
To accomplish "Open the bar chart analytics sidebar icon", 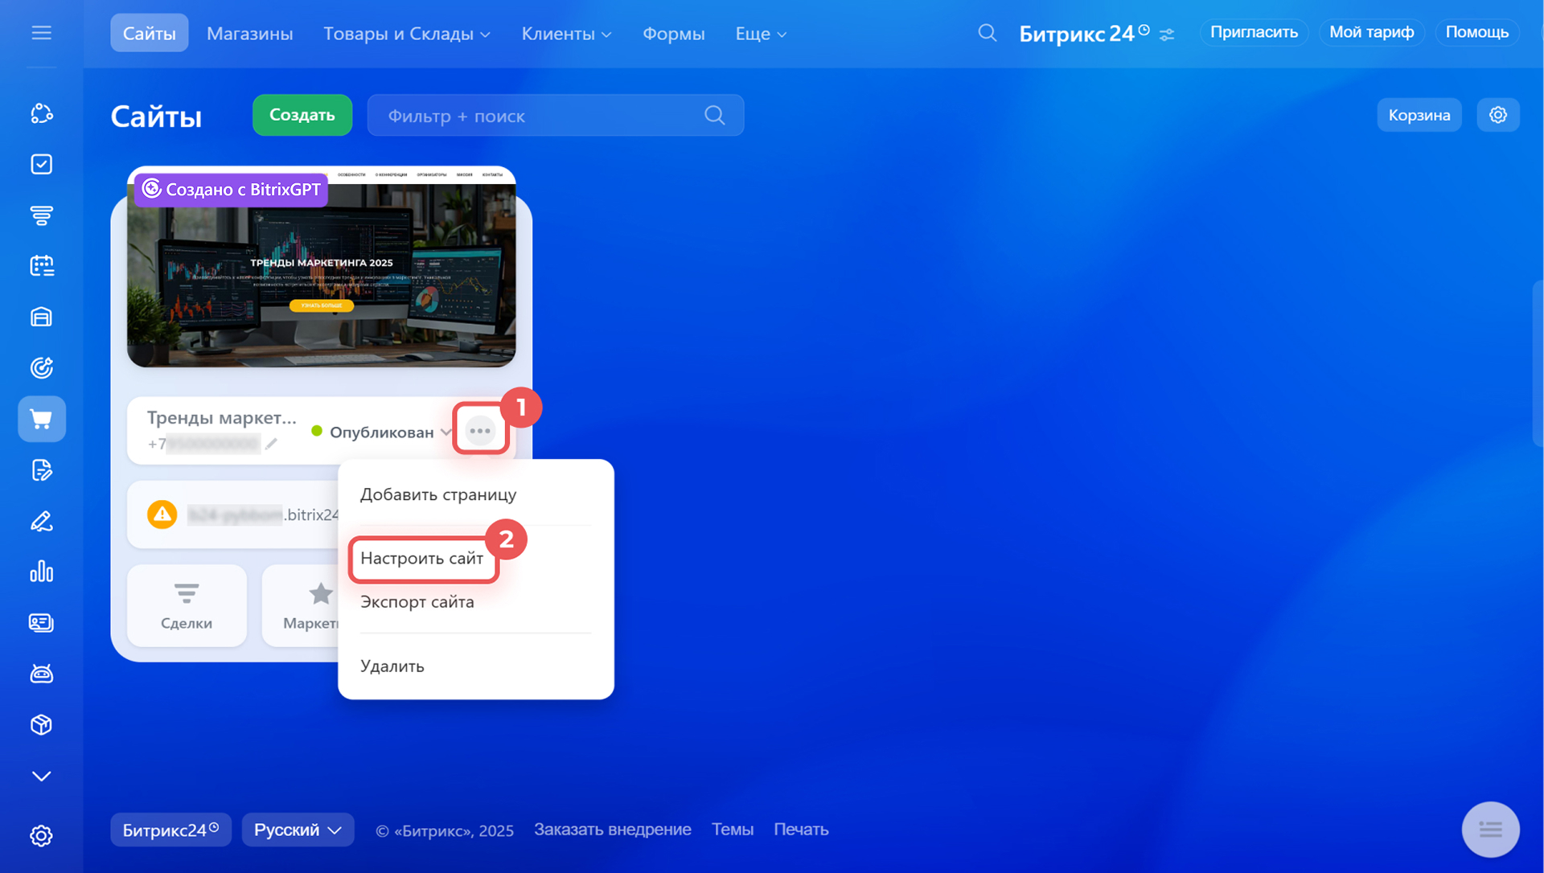I will click(41, 572).
